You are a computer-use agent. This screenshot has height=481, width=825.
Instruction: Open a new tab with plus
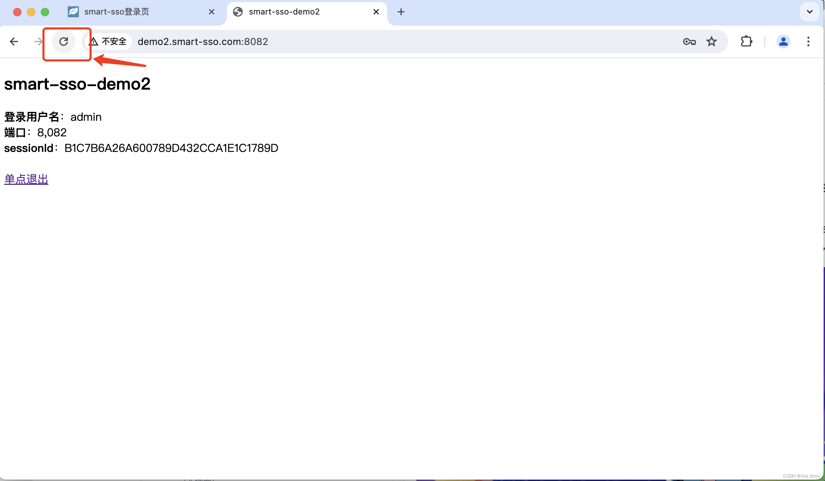[401, 12]
